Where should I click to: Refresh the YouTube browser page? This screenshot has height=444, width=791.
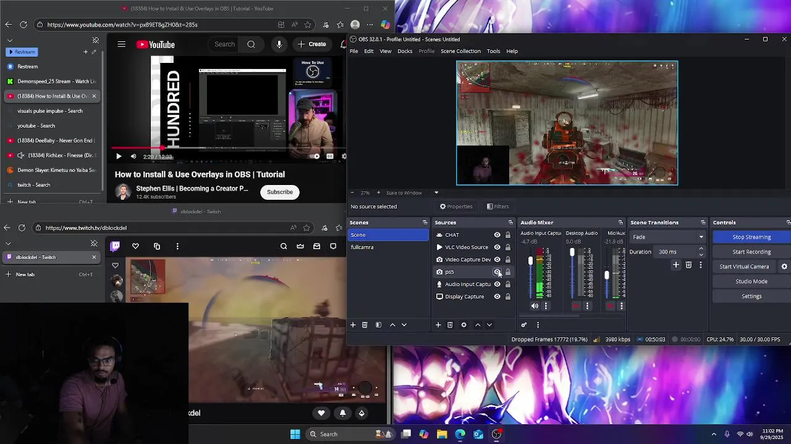(x=23, y=25)
